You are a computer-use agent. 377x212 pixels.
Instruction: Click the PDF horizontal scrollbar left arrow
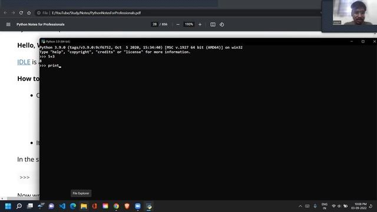[2, 198]
